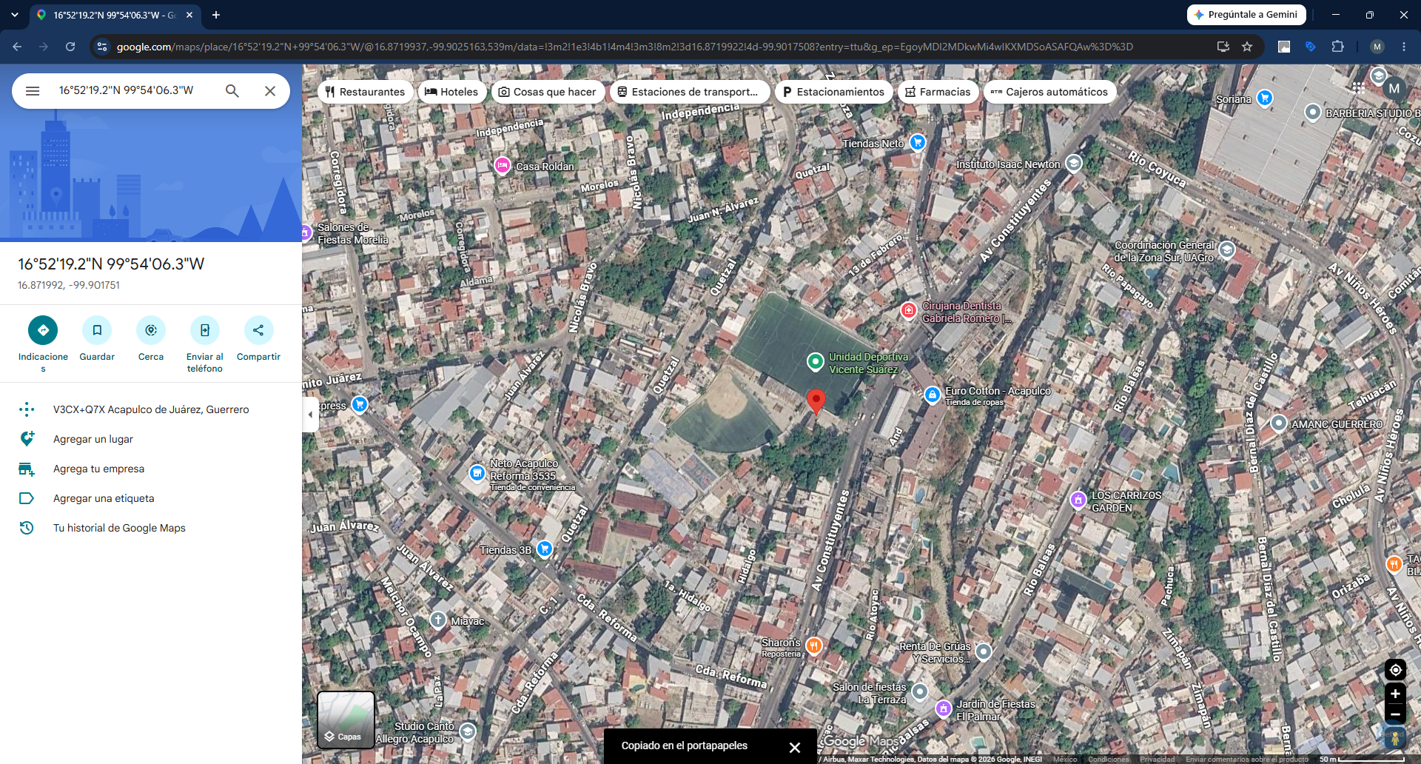Open Casa Roldan hotel marker
Viewport: 1421px width, 764px height.
[x=503, y=165]
